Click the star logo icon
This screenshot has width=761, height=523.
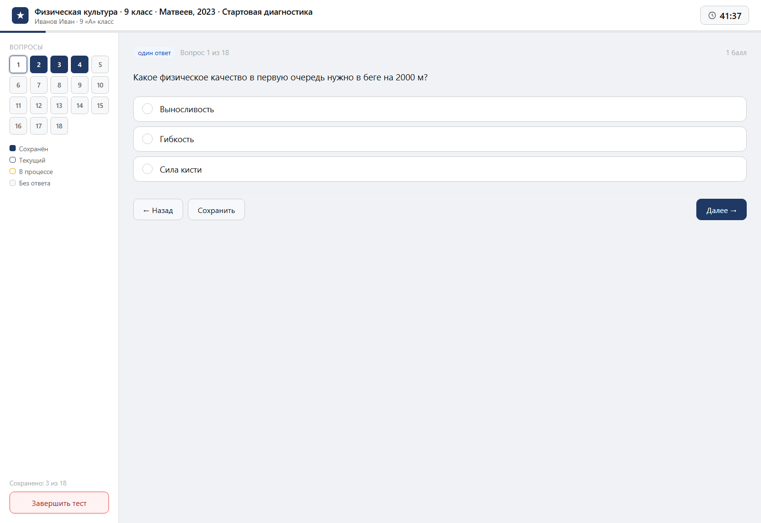(x=20, y=15)
